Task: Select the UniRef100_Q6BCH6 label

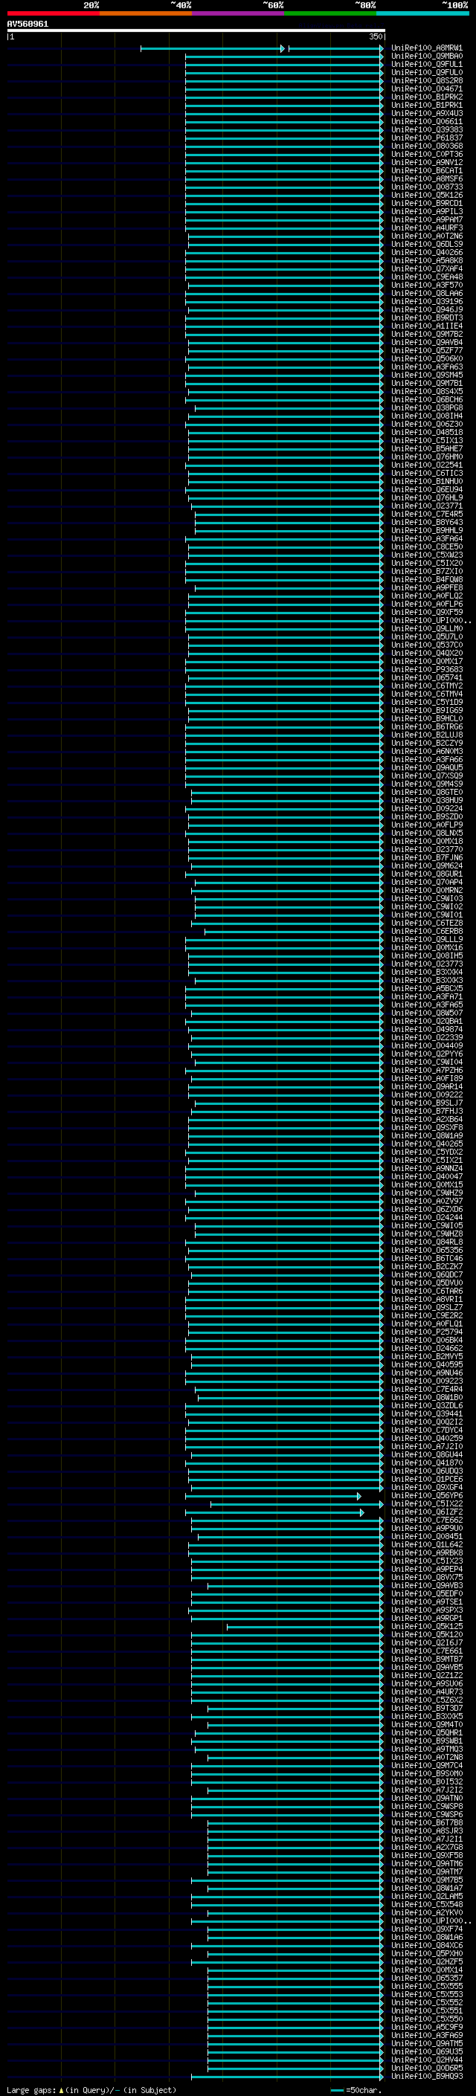Action: [426, 399]
